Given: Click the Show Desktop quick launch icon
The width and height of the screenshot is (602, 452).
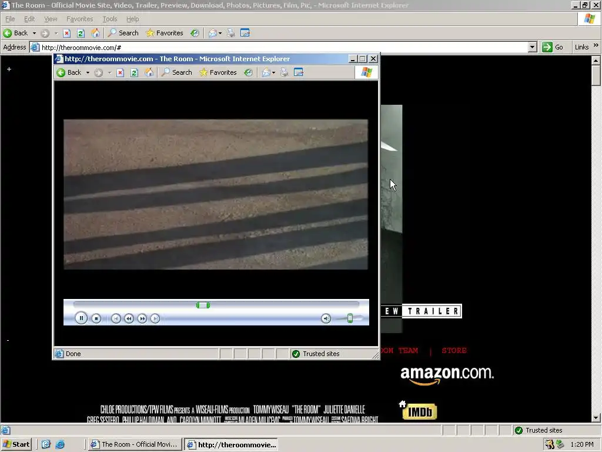Looking at the screenshot, I should (x=46, y=444).
